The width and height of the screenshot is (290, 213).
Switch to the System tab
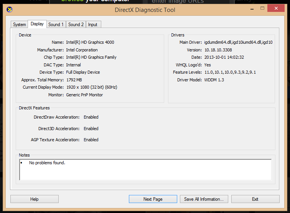(20, 25)
